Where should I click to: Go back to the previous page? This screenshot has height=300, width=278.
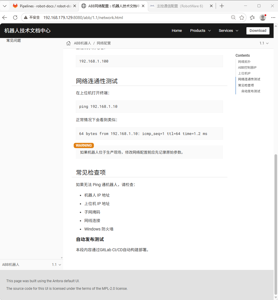5,18
